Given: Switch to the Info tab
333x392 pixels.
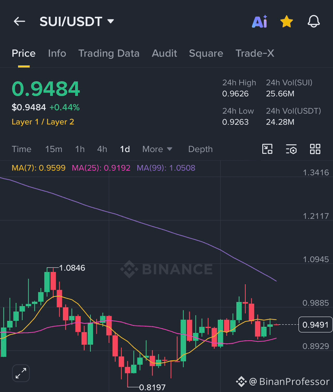Looking at the screenshot, I should click(57, 53).
